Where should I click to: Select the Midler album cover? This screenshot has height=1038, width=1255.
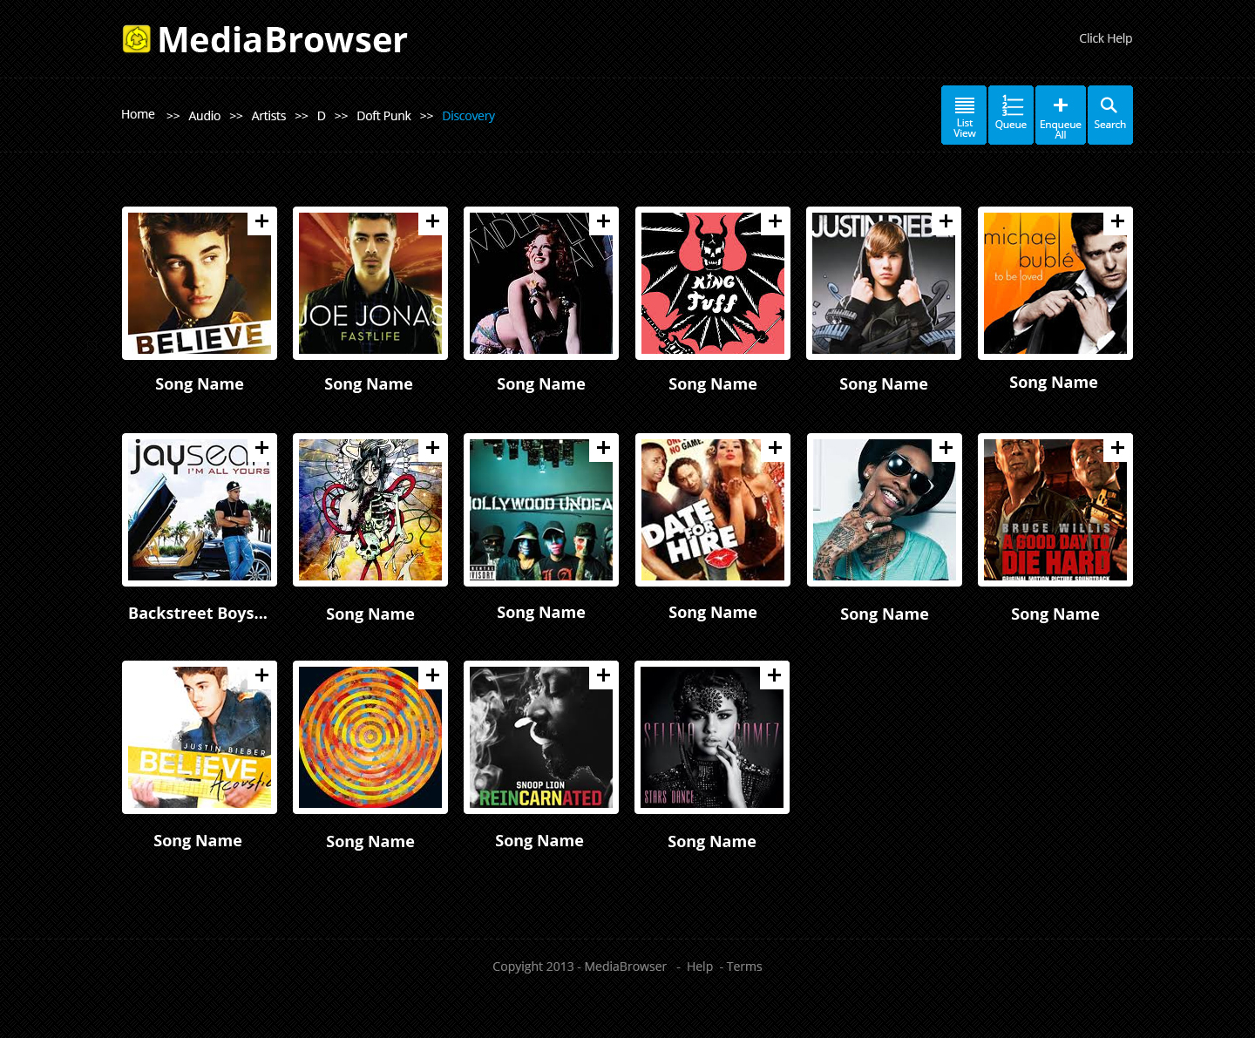coord(541,283)
